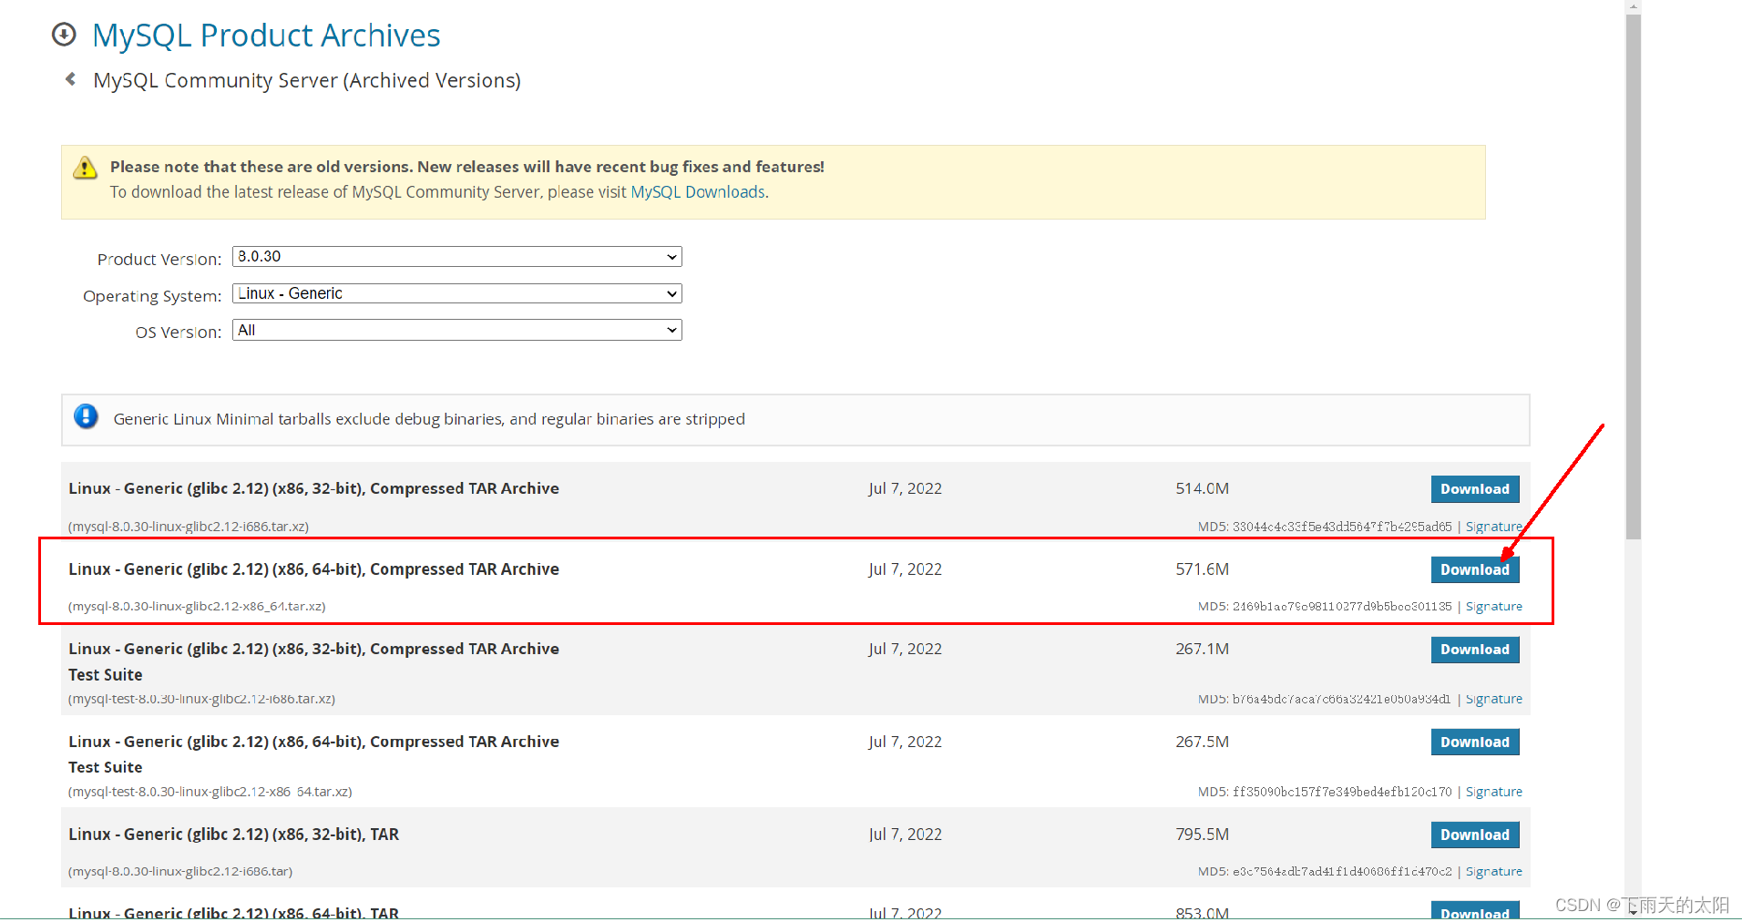Click Signature for the 64-bit Test Suite
The image size is (1742, 922).
point(1493,791)
